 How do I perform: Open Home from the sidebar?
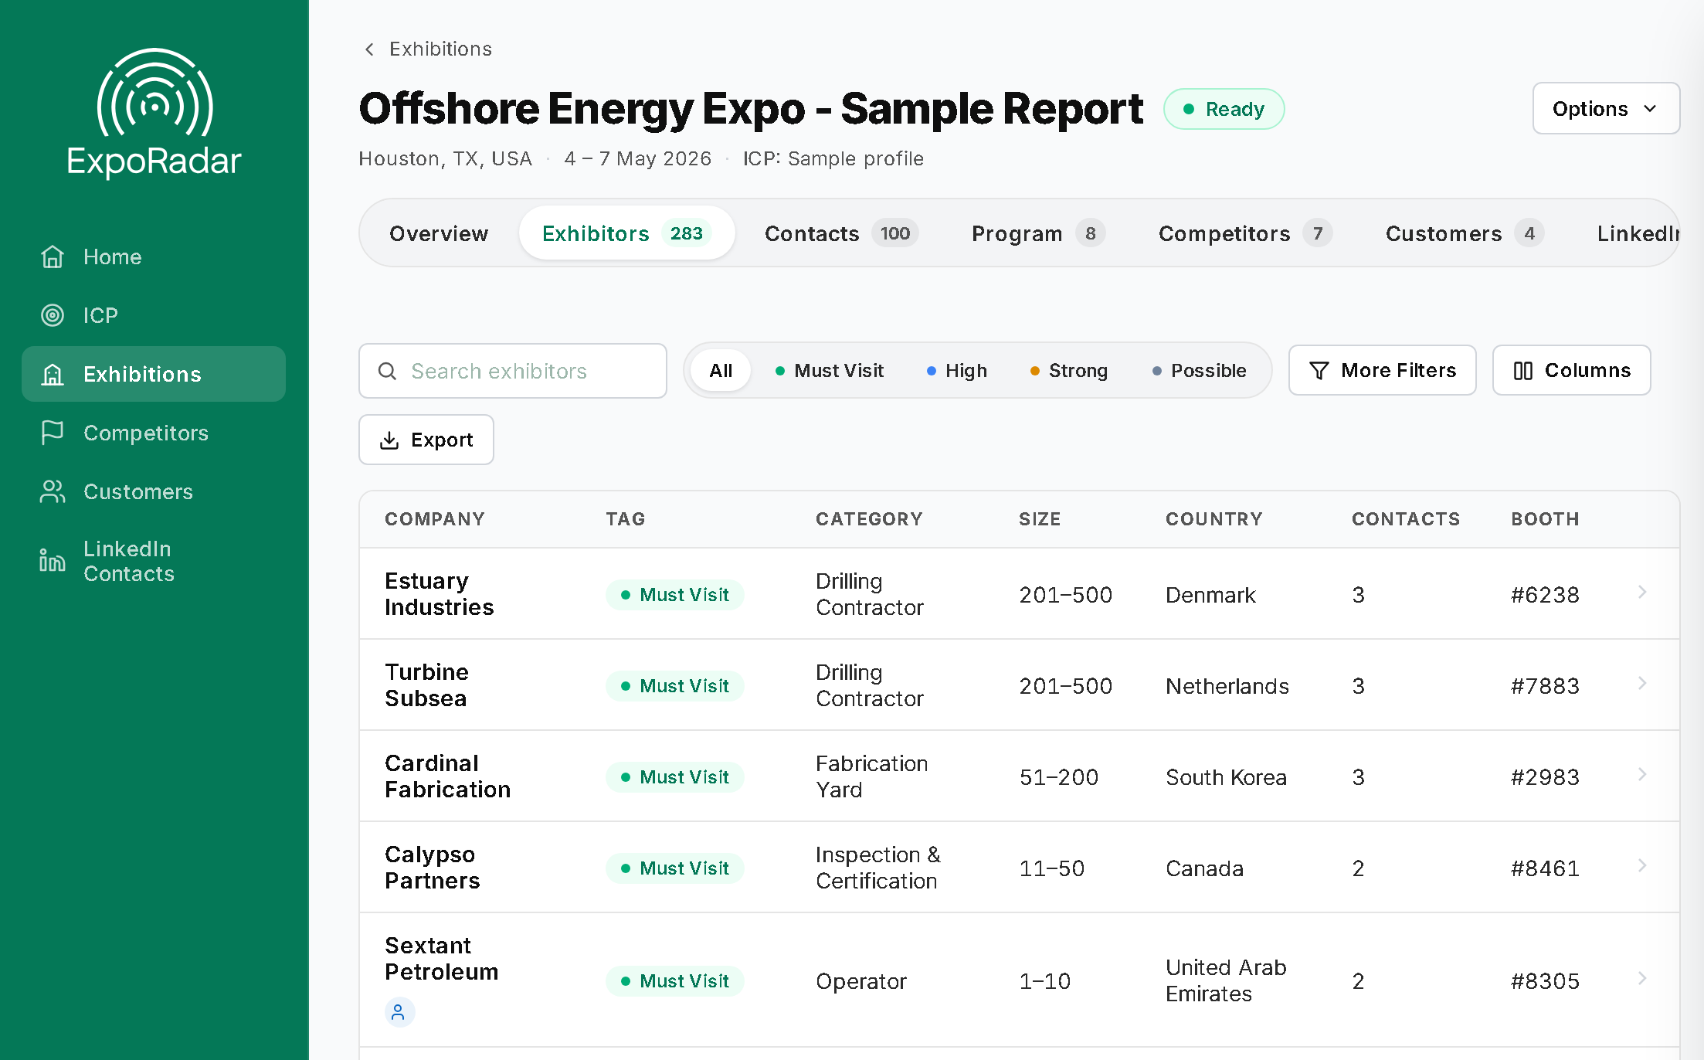point(154,257)
